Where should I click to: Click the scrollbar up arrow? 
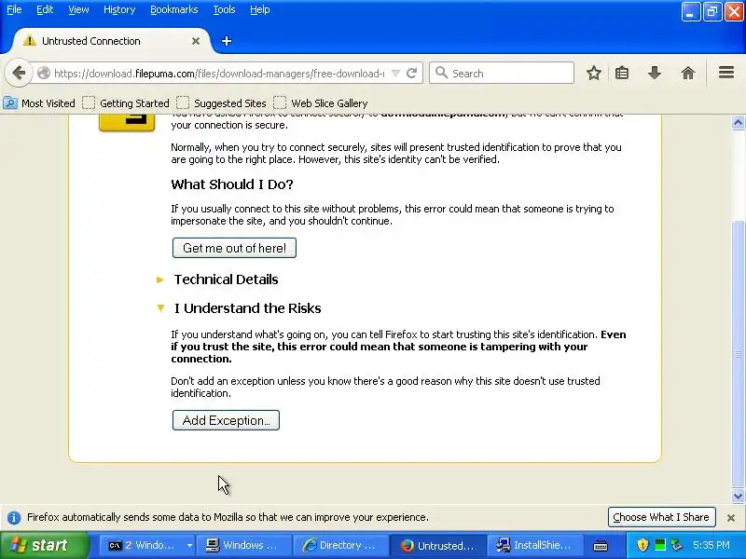point(738,123)
